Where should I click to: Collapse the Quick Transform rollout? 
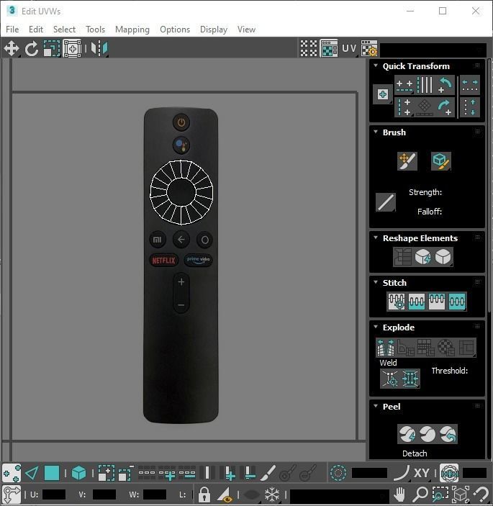click(x=376, y=65)
